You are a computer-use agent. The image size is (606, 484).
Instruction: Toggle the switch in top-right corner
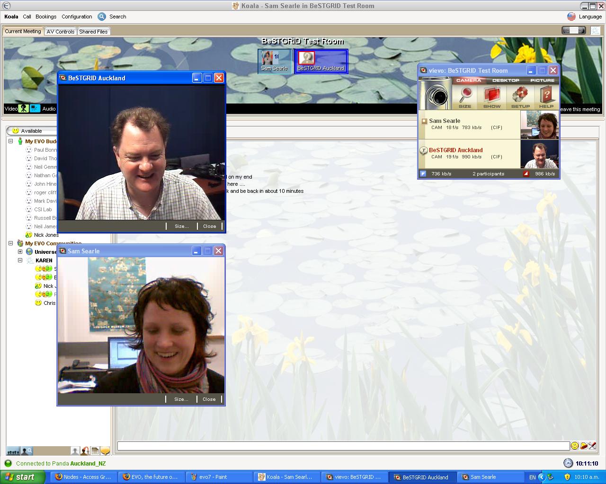coord(573,30)
